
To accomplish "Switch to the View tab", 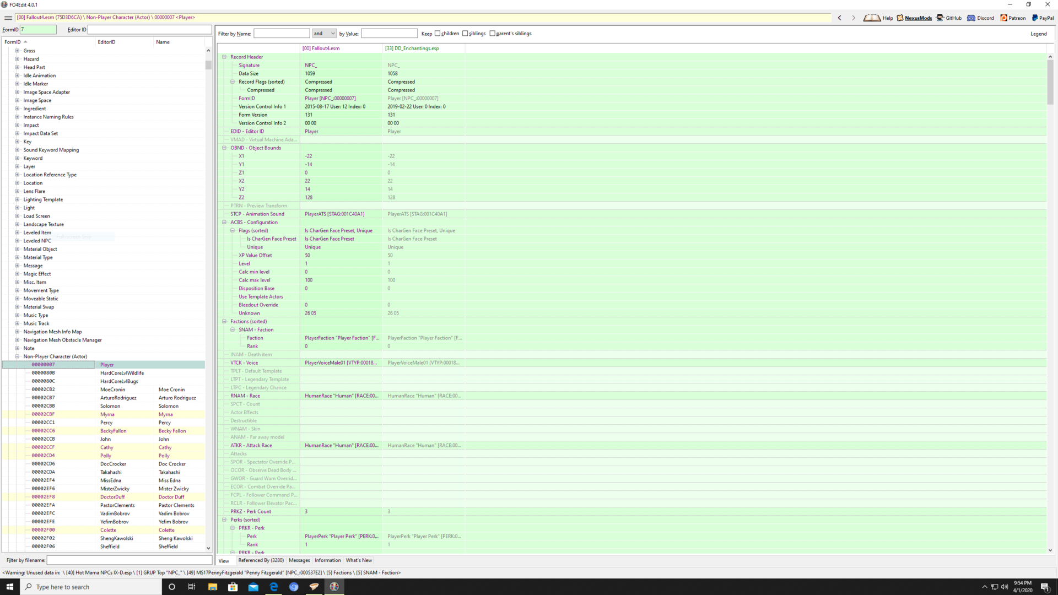I will point(224,561).
